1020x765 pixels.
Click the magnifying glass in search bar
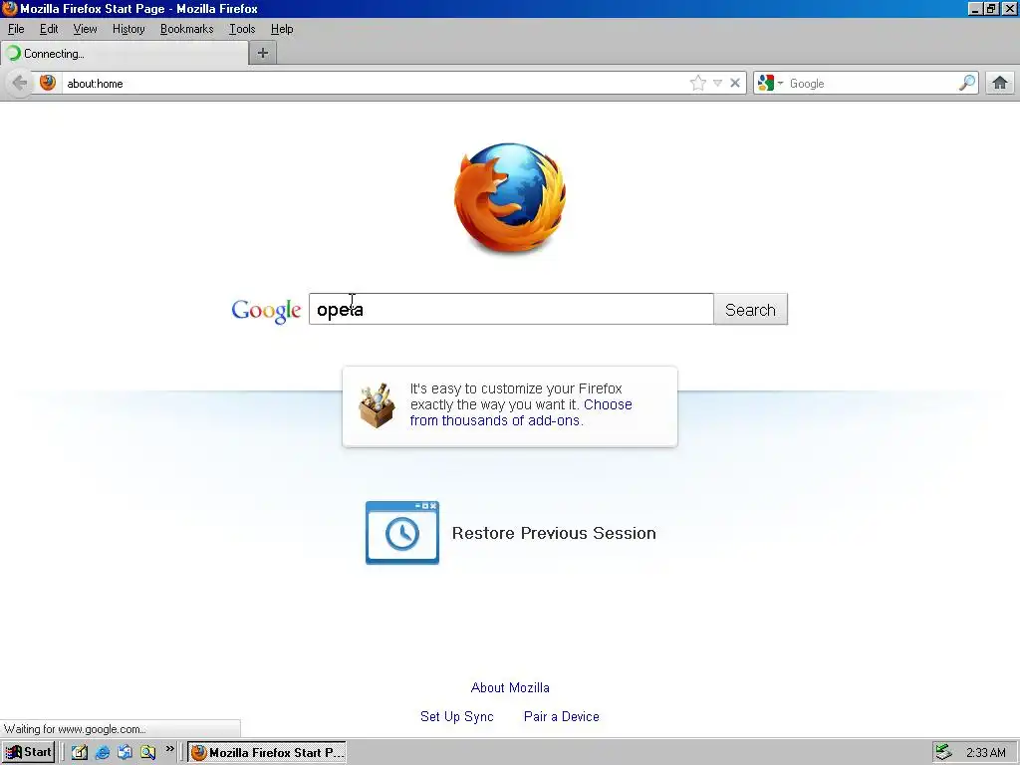967,83
